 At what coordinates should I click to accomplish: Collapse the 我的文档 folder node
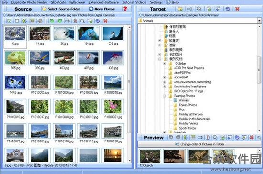tap(160, 59)
